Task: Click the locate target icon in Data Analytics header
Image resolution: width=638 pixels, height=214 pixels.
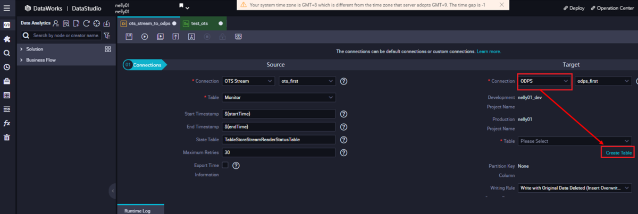Action: (x=96, y=23)
